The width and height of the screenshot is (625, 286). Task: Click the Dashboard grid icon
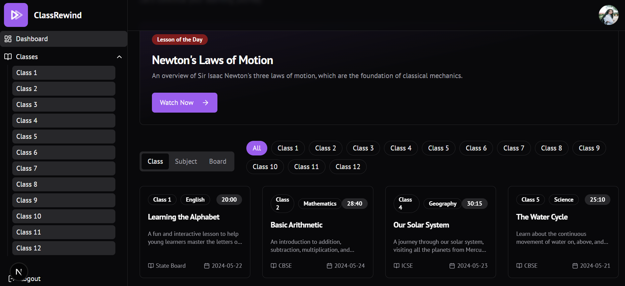8,39
